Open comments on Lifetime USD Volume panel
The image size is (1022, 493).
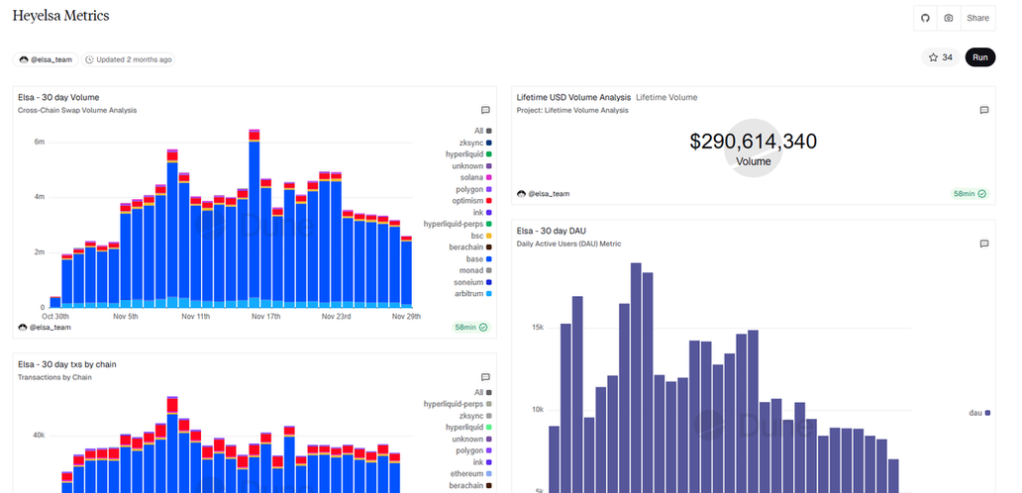(983, 110)
